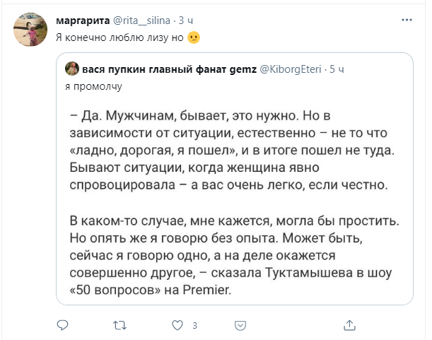Click the reply speech bubble icon

pos(62,325)
